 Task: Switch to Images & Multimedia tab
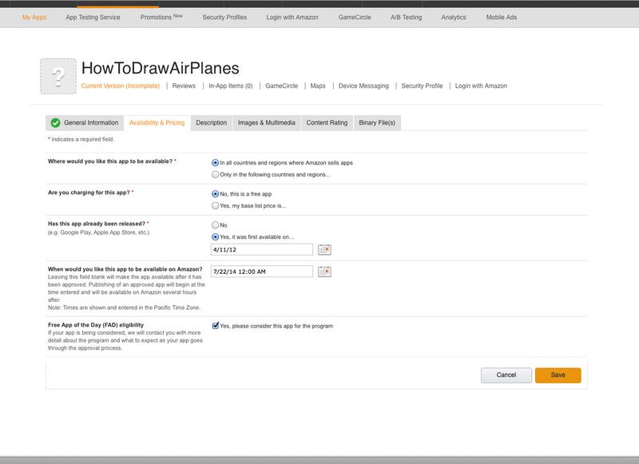coord(267,123)
